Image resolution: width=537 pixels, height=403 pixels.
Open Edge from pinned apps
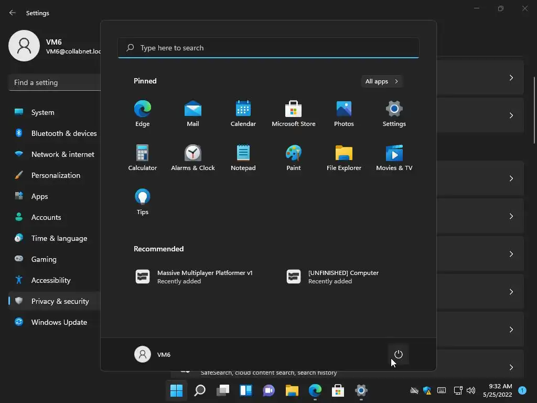(143, 113)
